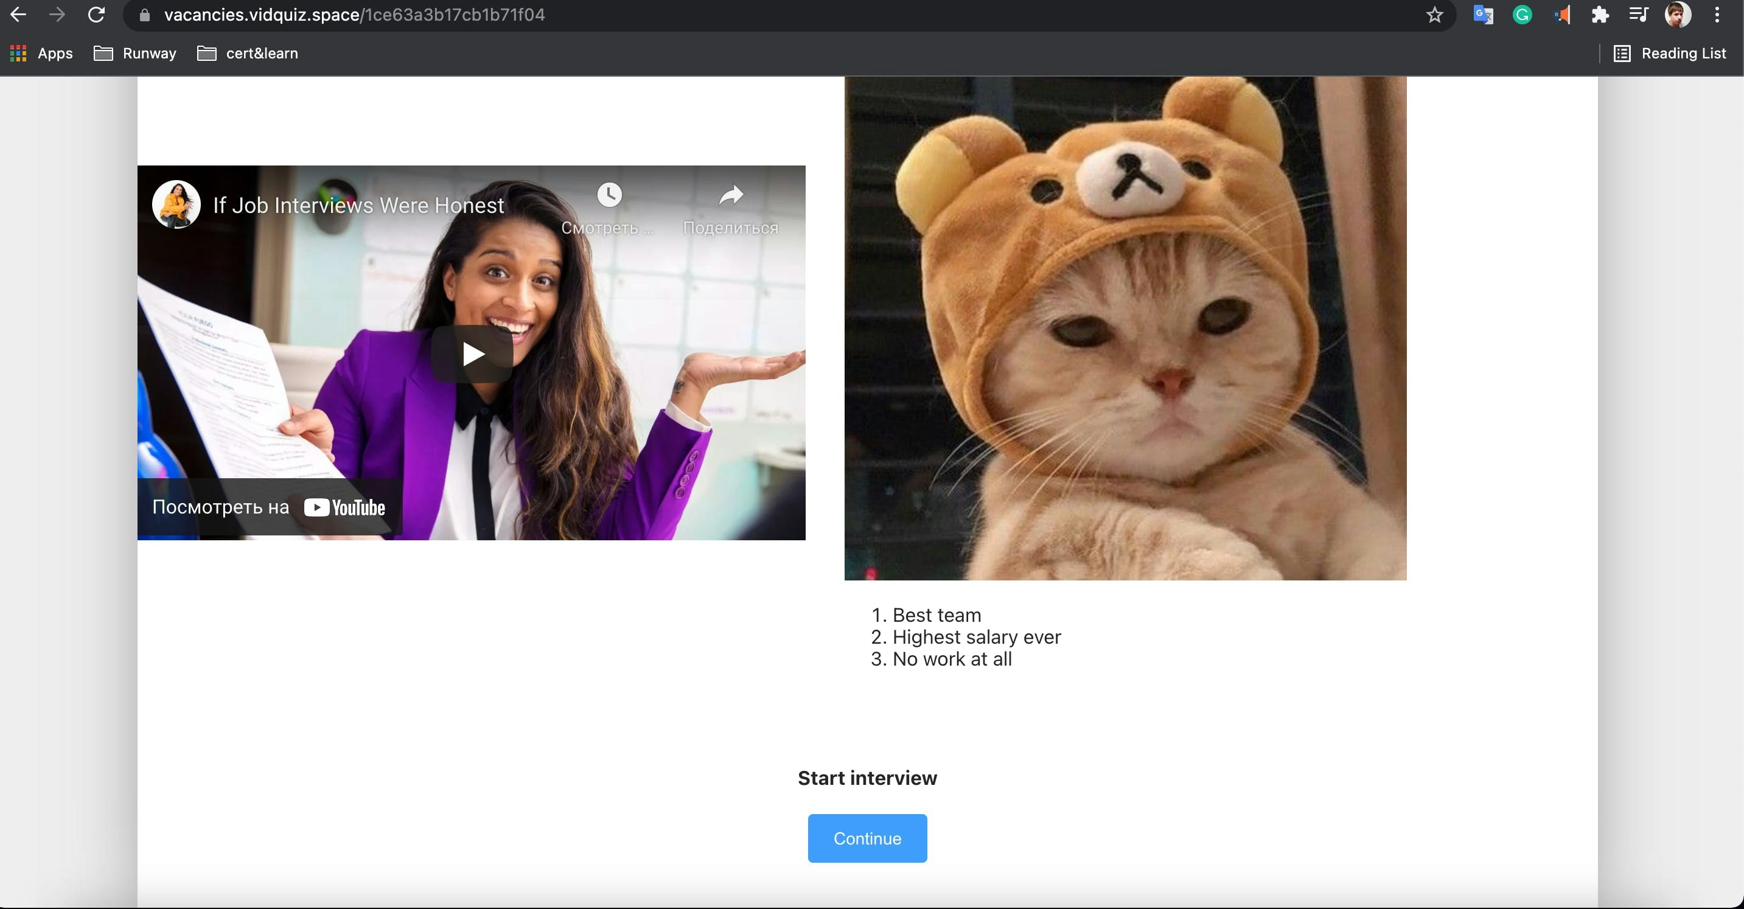View site security via the lock icon
The width and height of the screenshot is (1744, 909).
tap(144, 14)
